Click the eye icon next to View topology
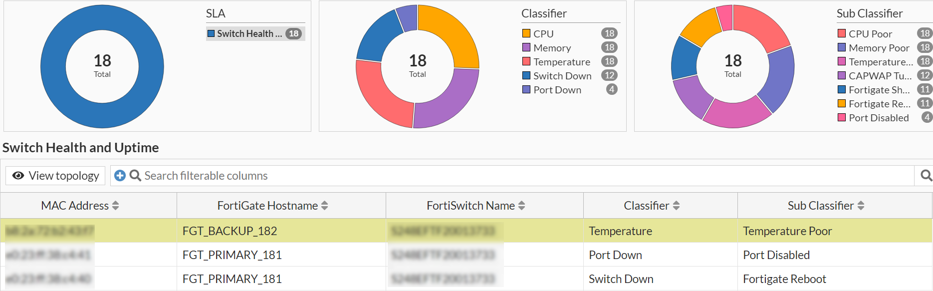933x291 pixels. [18, 176]
